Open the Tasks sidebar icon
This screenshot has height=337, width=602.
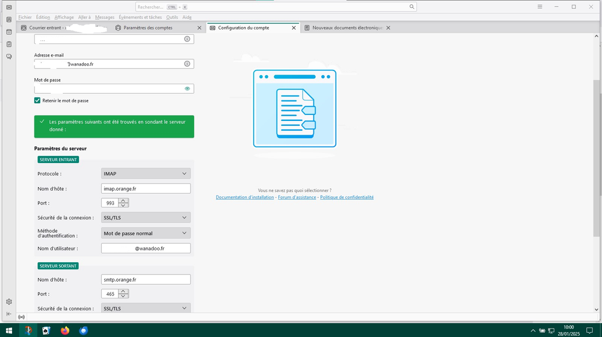coord(9,44)
